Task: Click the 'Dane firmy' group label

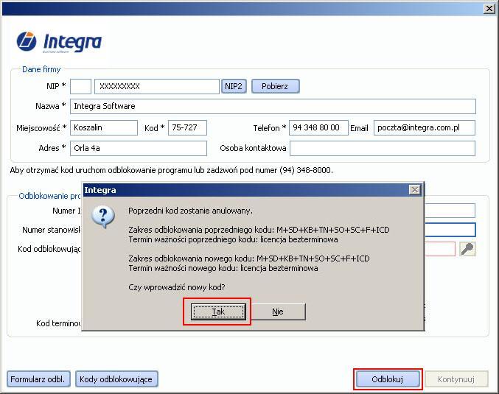Action: click(41, 69)
